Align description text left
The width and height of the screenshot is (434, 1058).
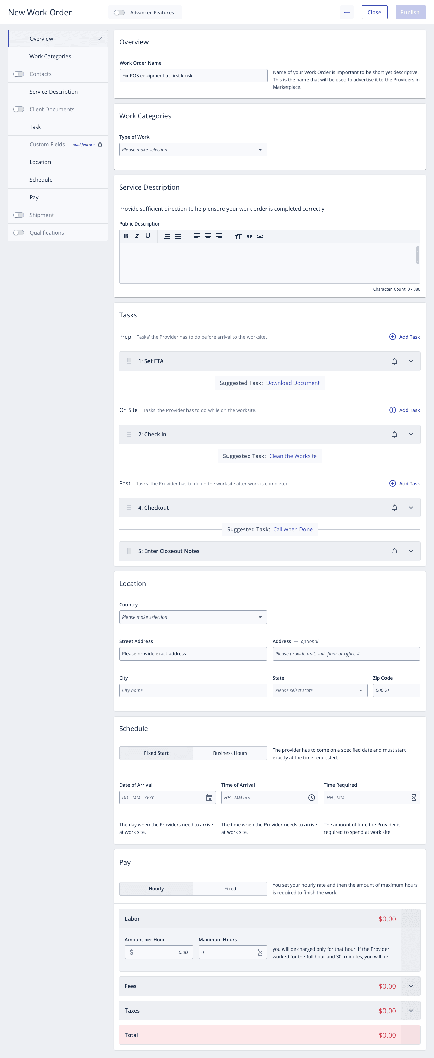197,236
